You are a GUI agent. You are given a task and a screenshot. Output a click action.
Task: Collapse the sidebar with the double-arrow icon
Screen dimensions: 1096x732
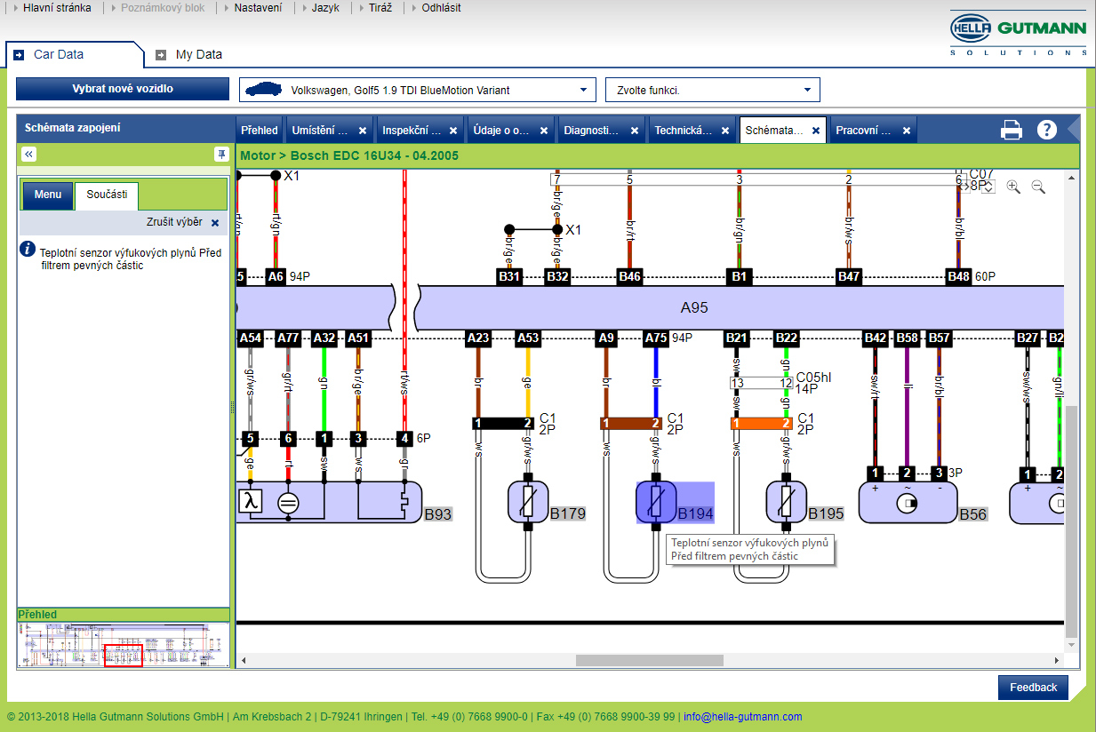28,154
